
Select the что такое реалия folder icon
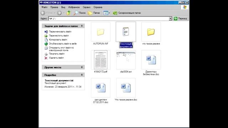[151, 32]
